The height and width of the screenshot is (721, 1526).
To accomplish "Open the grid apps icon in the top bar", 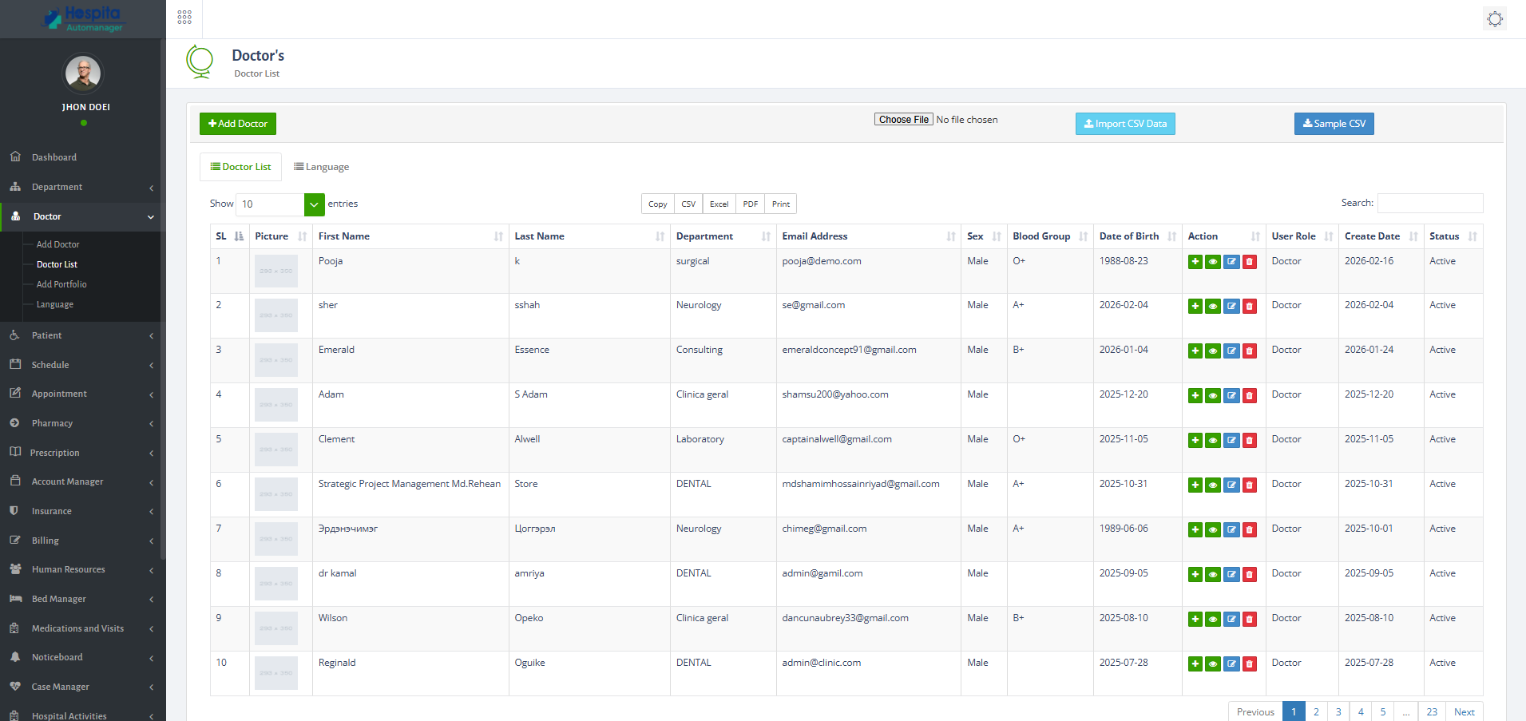I will point(184,17).
